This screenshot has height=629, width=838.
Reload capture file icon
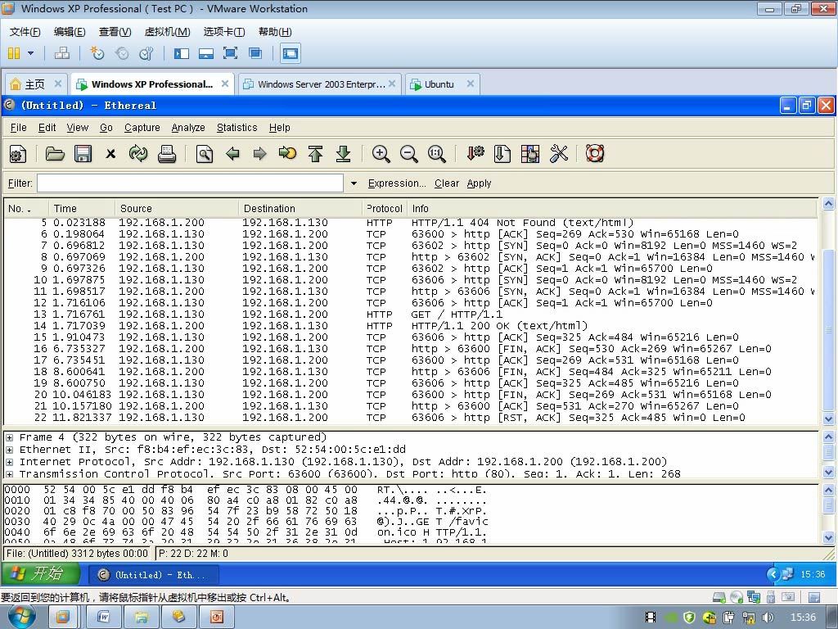coord(138,154)
